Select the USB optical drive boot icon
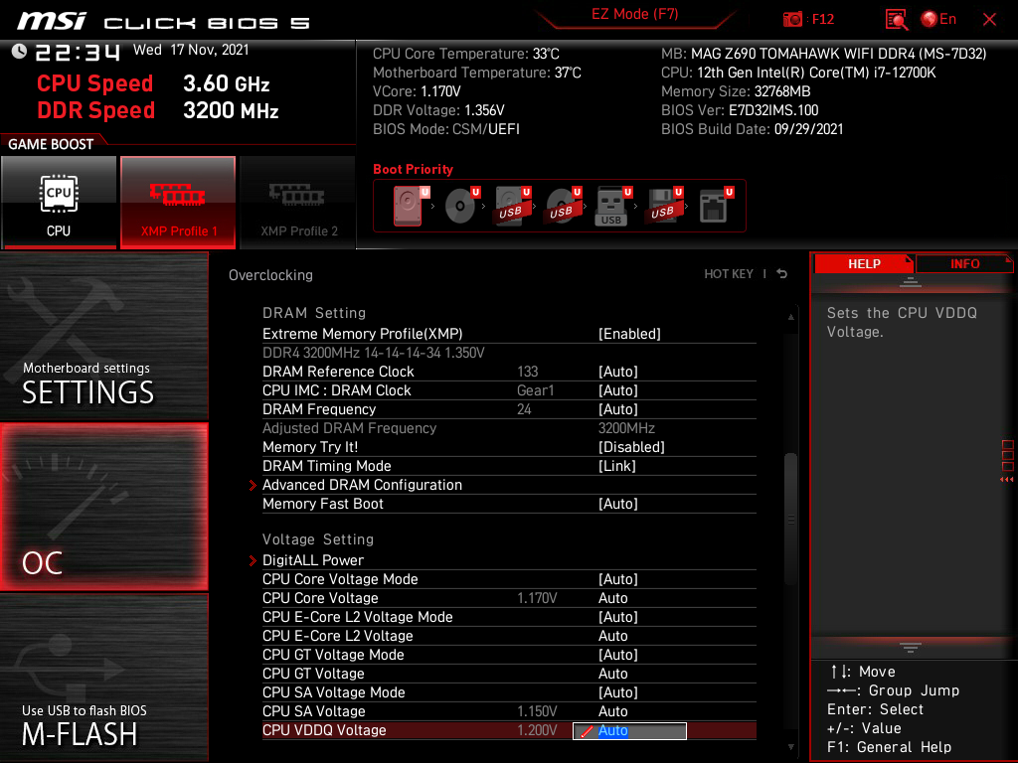The image size is (1018, 763). (x=563, y=206)
